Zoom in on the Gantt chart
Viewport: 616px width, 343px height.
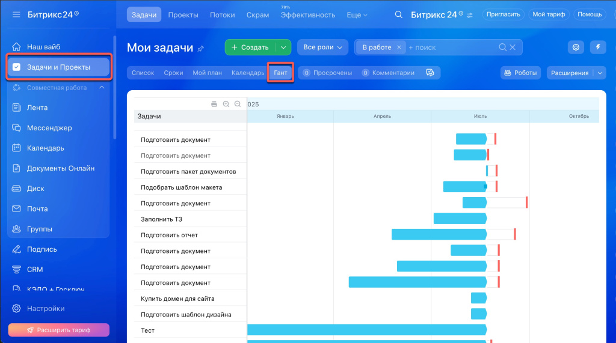click(x=226, y=104)
